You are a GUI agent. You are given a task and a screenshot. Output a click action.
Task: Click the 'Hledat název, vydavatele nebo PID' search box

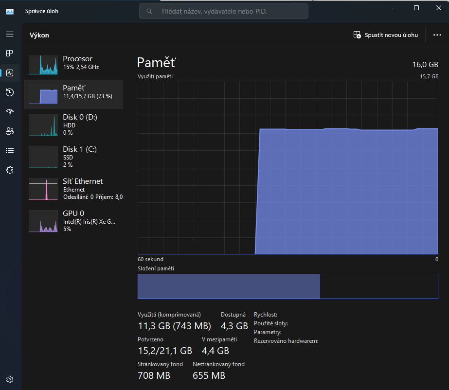(224, 11)
